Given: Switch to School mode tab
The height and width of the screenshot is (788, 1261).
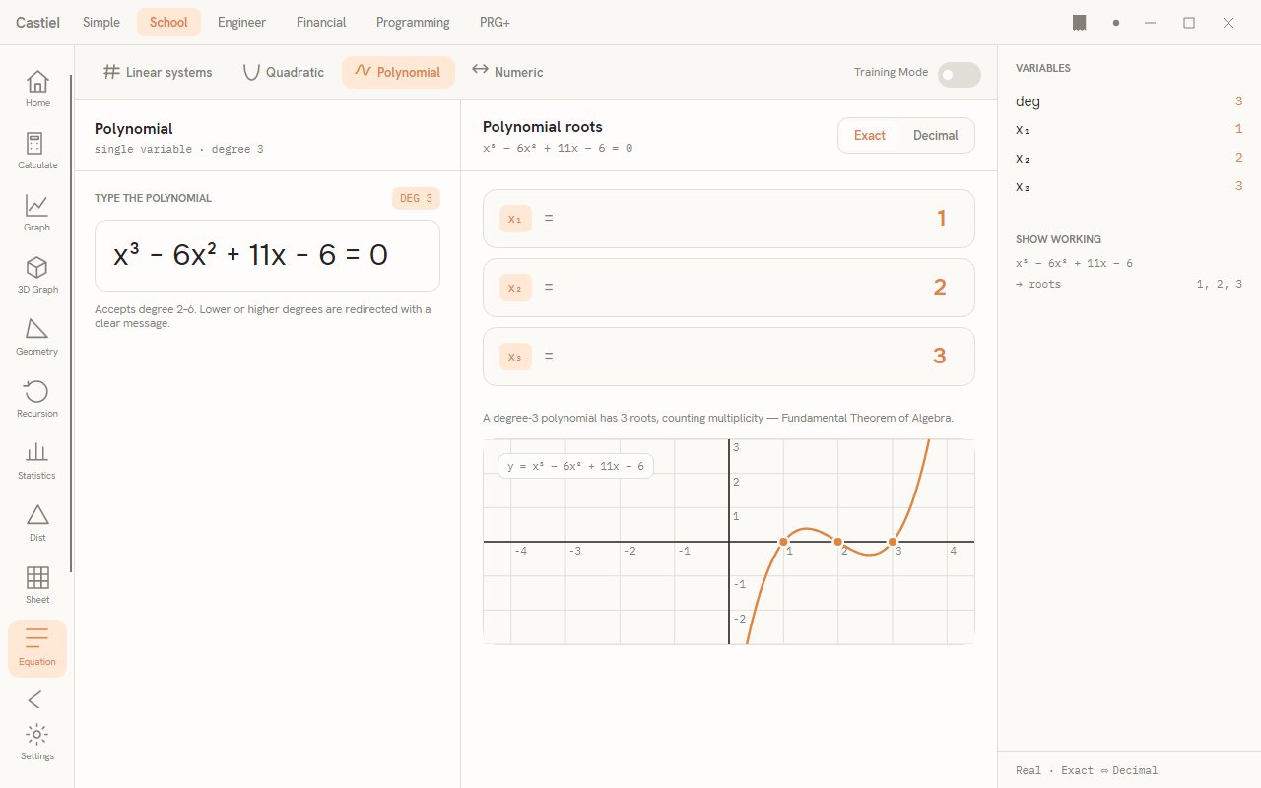Looking at the screenshot, I should [x=168, y=23].
